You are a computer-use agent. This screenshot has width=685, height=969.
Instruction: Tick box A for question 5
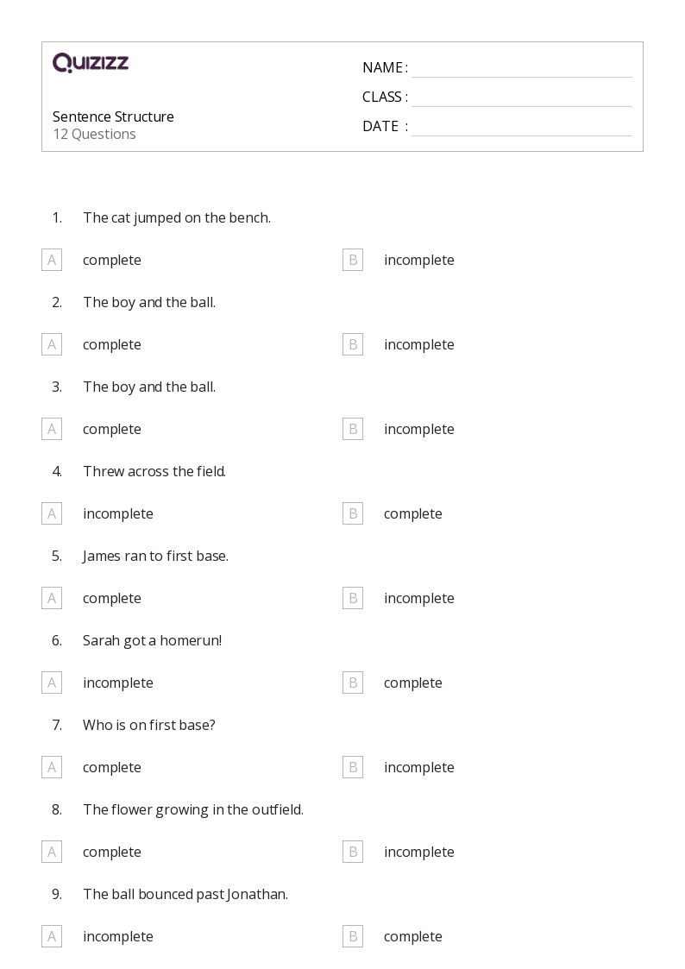tap(52, 598)
